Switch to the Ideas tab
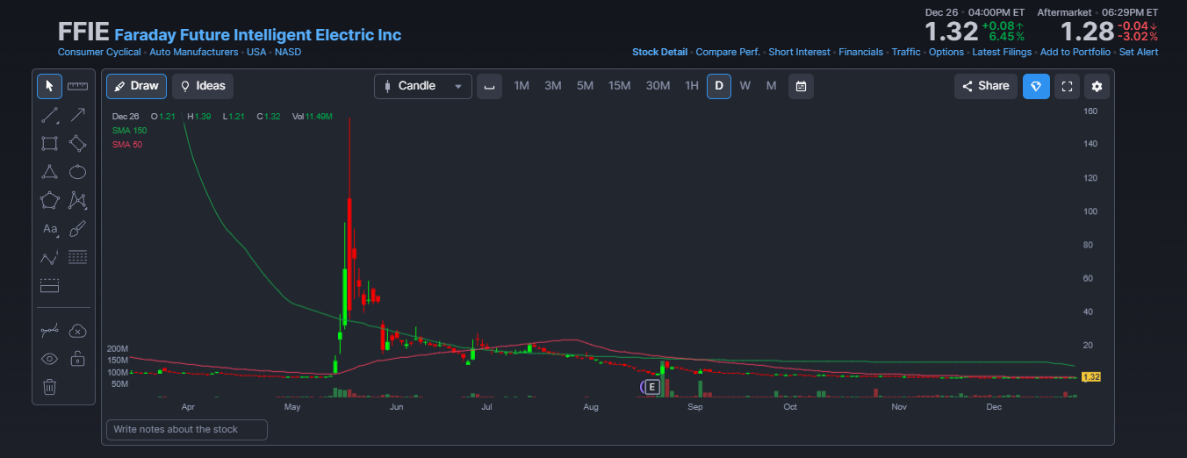This screenshot has width=1187, height=458. click(x=203, y=86)
